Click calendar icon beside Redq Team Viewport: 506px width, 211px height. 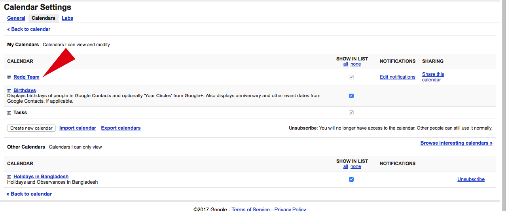pyautogui.click(x=9, y=77)
